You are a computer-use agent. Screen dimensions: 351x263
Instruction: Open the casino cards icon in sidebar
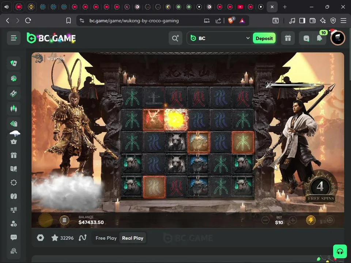coord(14,63)
